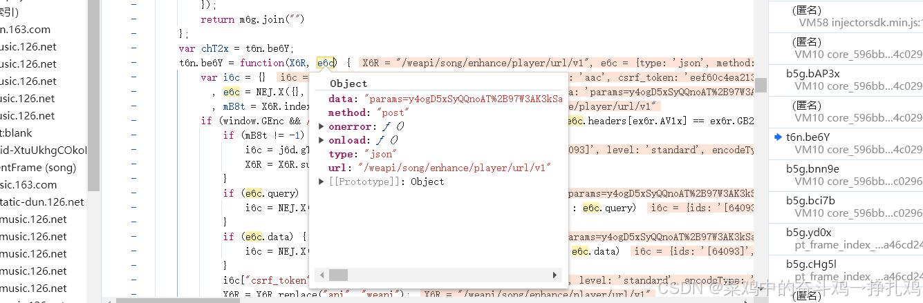Expand the onload function property
This screenshot has height=303, width=923.
tap(321, 140)
